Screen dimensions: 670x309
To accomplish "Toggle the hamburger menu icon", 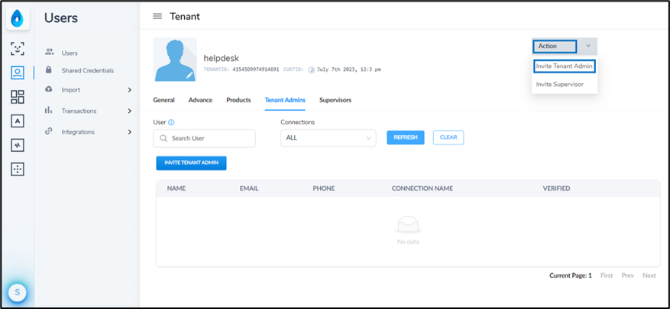I will point(157,16).
